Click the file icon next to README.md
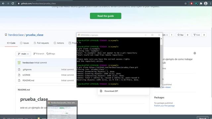Image resolution: width=212 pixels, height=119 pixels. pyautogui.click(x=19, y=80)
